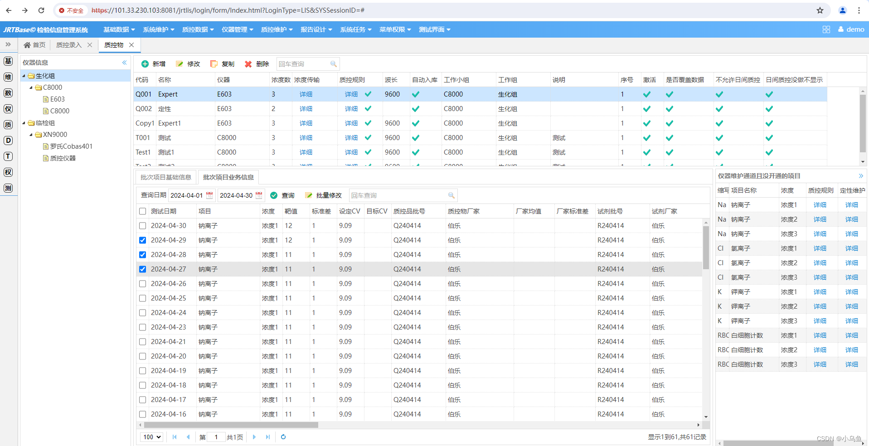This screenshot has height=446, width=869.
Task: Click the green 新增 add icon
Action: 145,64
